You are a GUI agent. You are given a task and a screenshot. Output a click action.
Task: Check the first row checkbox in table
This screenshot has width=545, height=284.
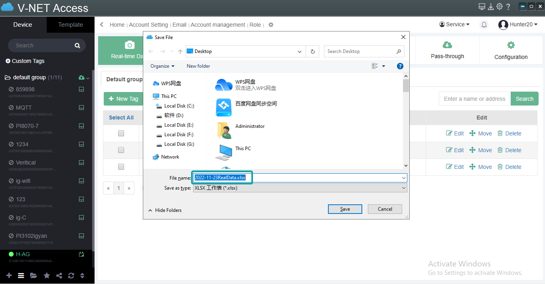[x=121, y=133]
